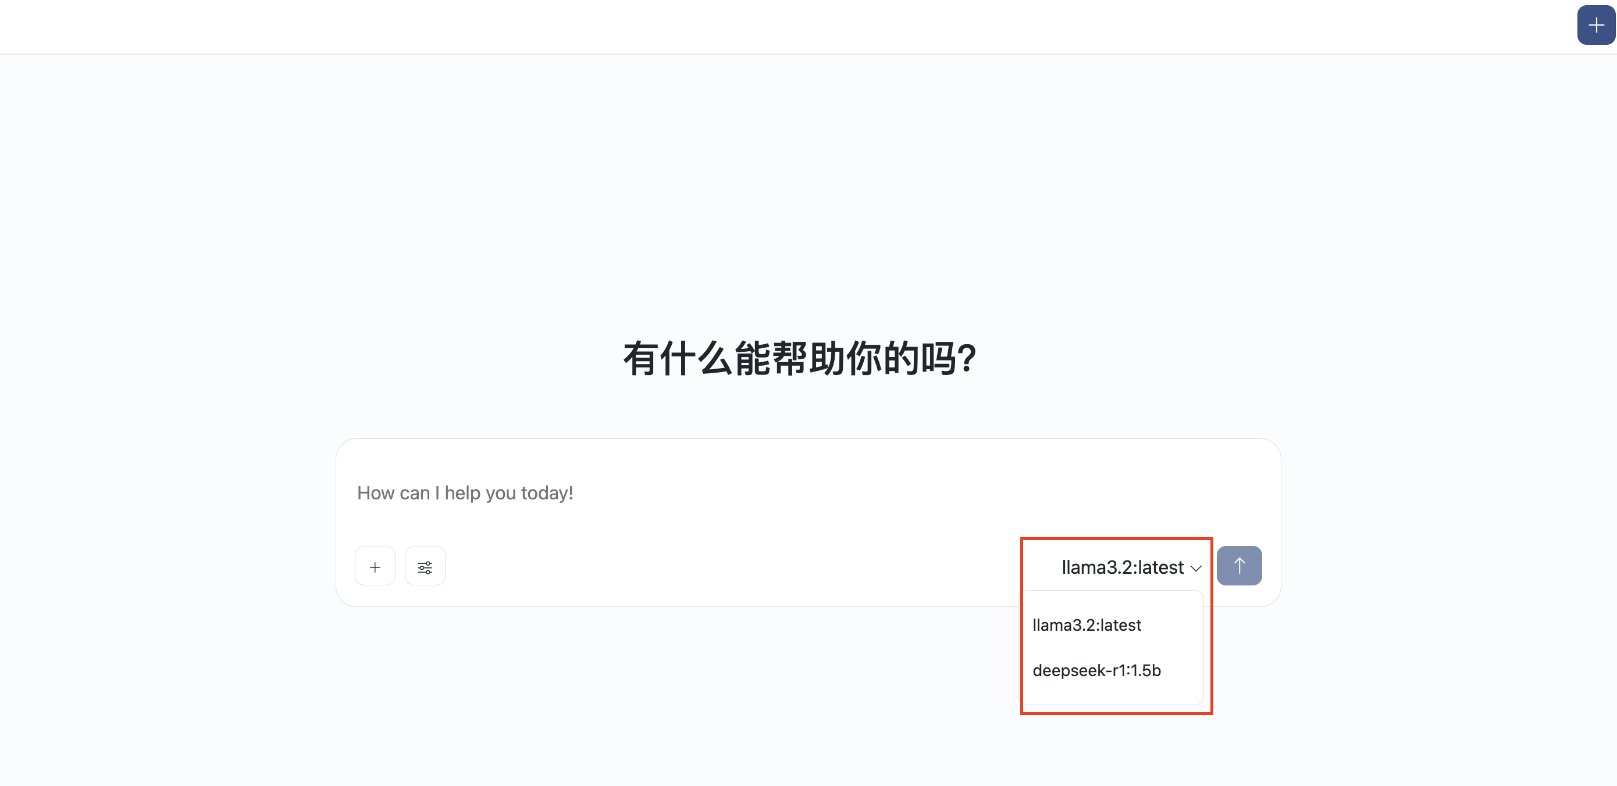Toggle the model list using the down chevron
Image resolution: width=1617 pixels, height=786 pixels.
(x=1196, y=569)
